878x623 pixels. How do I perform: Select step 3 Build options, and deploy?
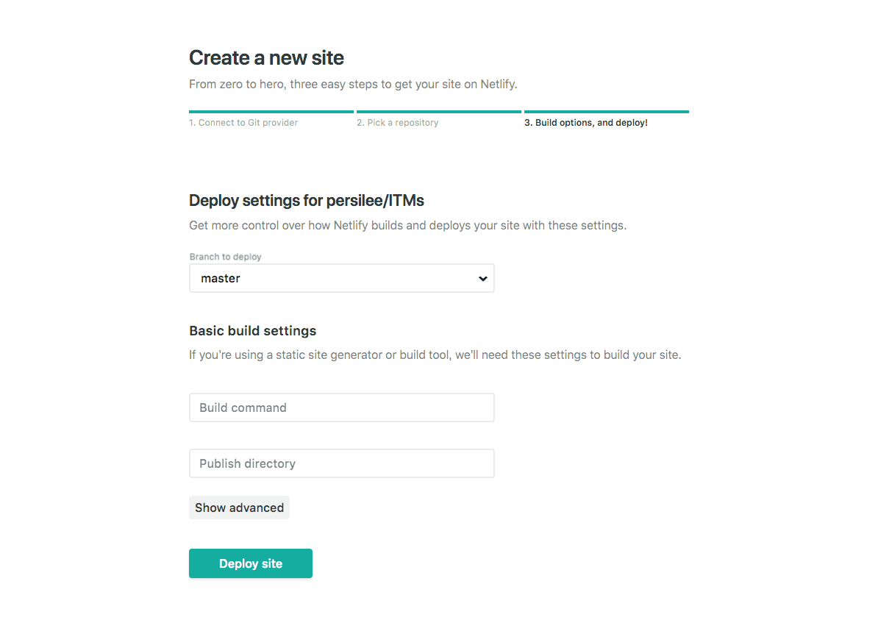[585, 123]
